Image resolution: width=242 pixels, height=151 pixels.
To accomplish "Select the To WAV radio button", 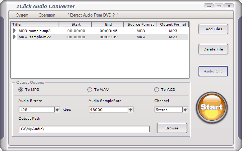I will pos(90,90).
